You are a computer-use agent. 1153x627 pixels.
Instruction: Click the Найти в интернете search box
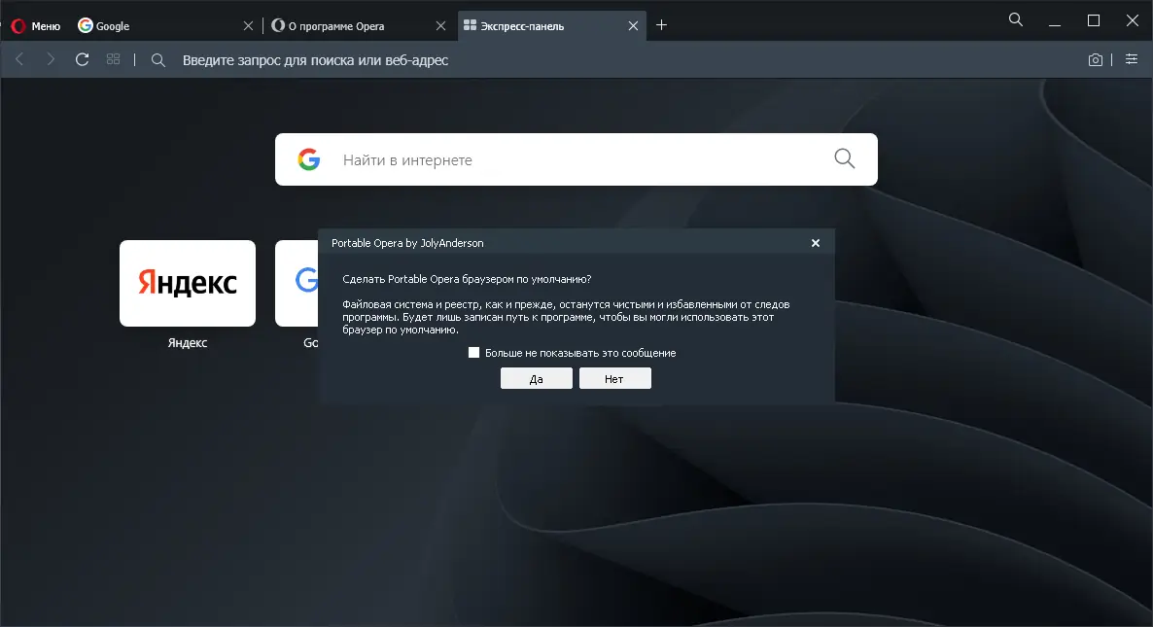tap(576, 159)
